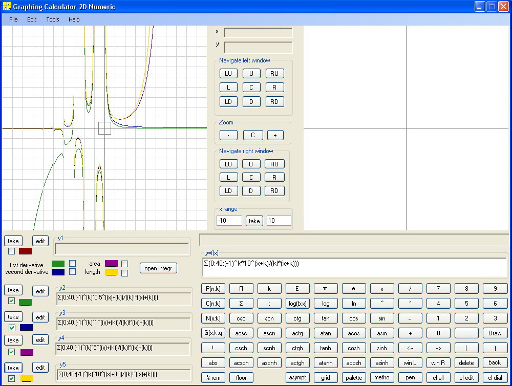The height and width of the screenshot is (386, 512).
Task: Click the pen button
Action: (x=410, y=378)
